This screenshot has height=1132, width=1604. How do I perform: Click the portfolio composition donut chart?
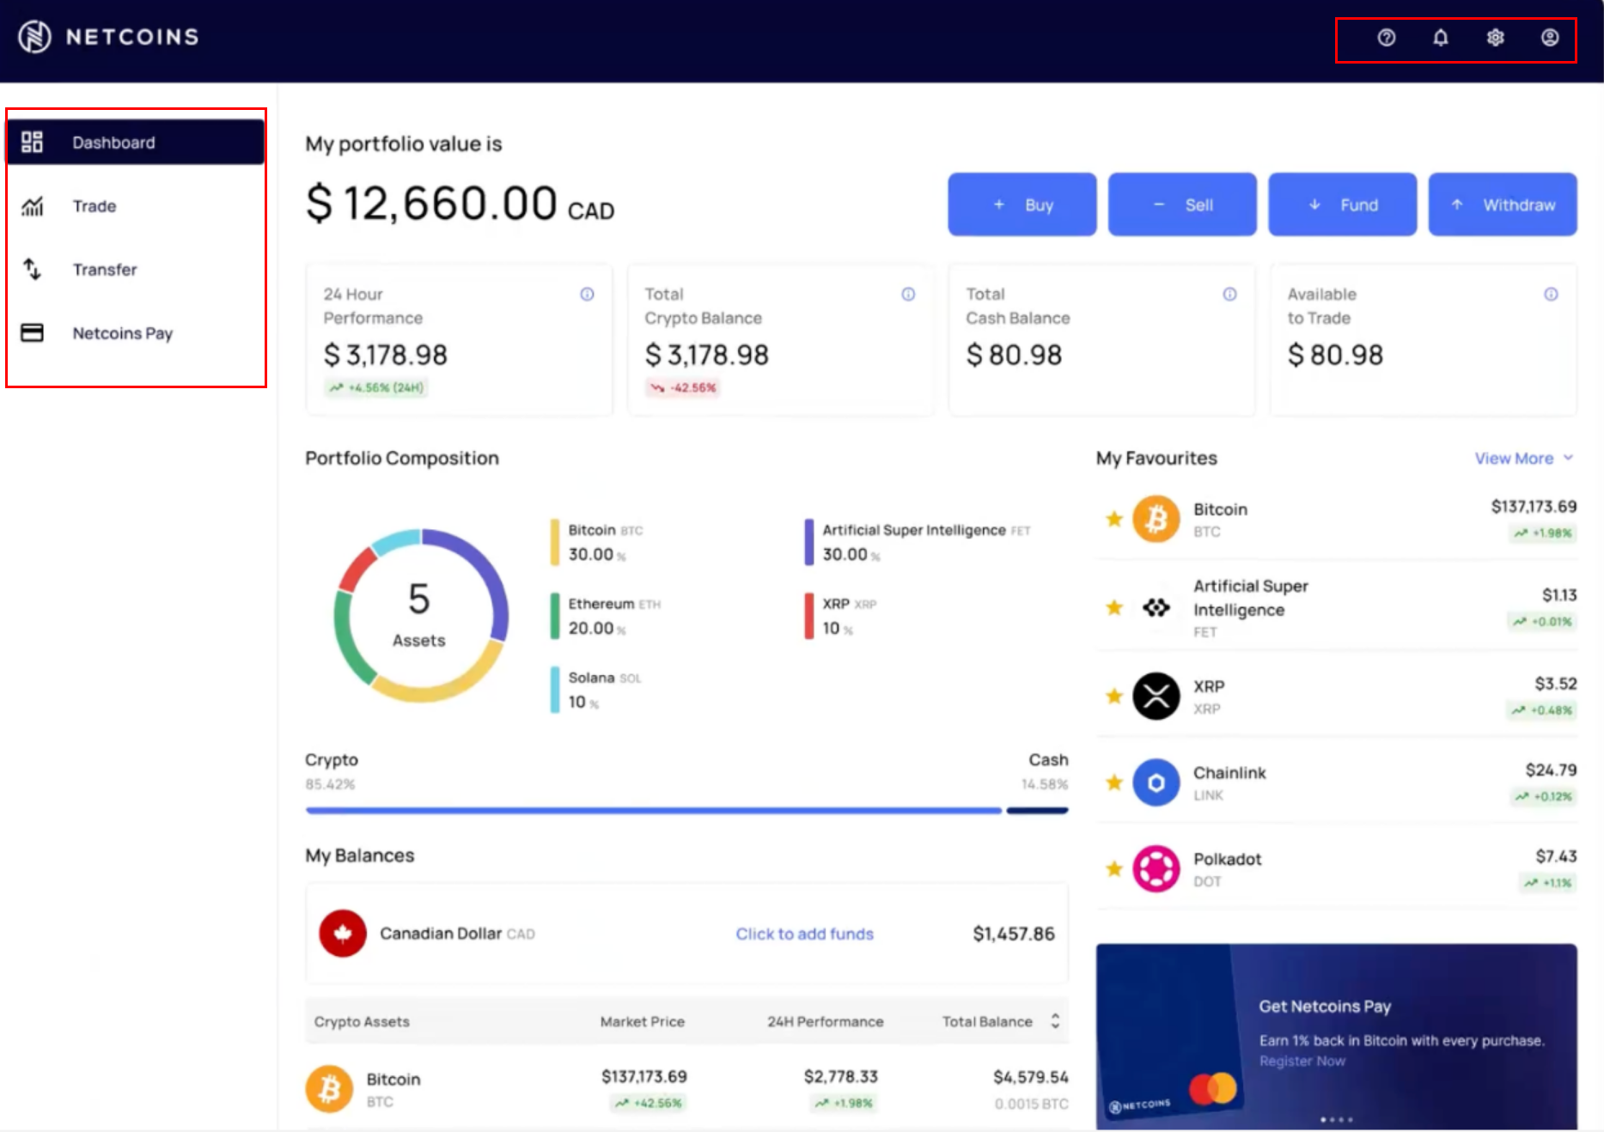coord(421,615)
